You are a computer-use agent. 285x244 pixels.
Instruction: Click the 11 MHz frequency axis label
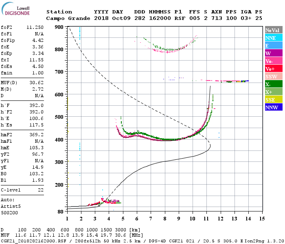[206, 219]
